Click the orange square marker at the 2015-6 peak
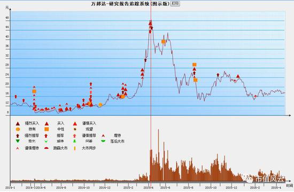 pos(164,42)
